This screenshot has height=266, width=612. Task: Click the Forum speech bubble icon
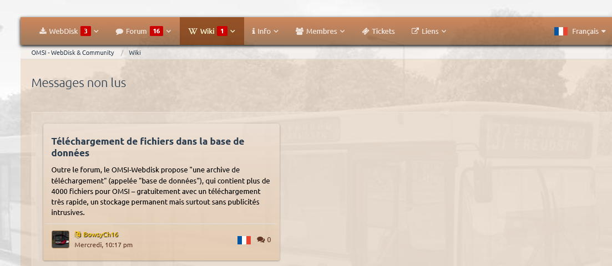119,32
